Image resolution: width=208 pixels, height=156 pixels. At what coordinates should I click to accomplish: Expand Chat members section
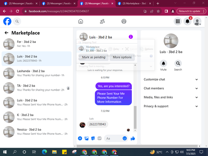click(171, 88)
